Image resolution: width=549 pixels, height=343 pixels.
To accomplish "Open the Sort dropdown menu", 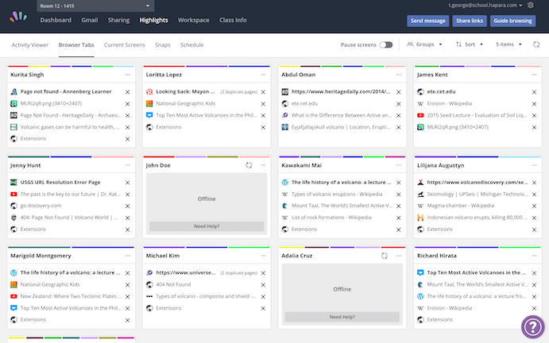I will click(x=470, y=45).
